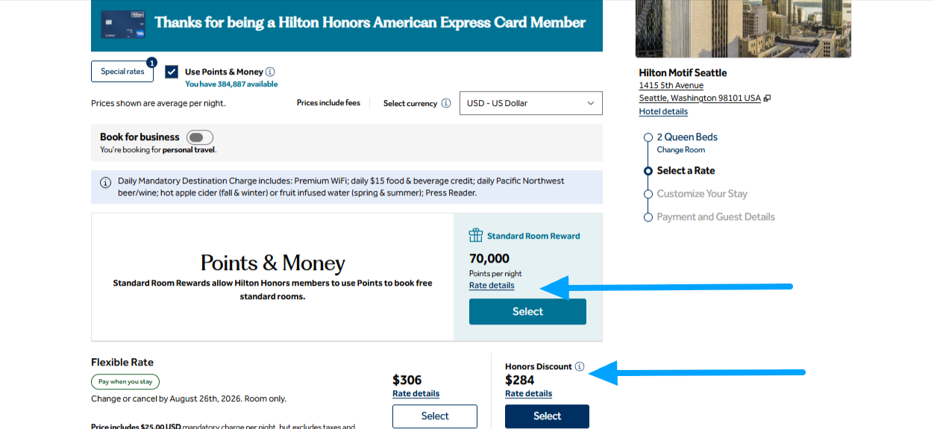
Task: Click the Honors Discount info icon
Action: [x=580, y=366]
